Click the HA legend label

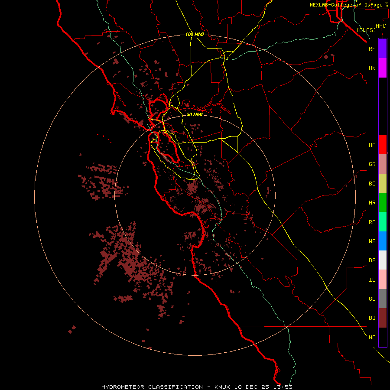coord(372,145)
